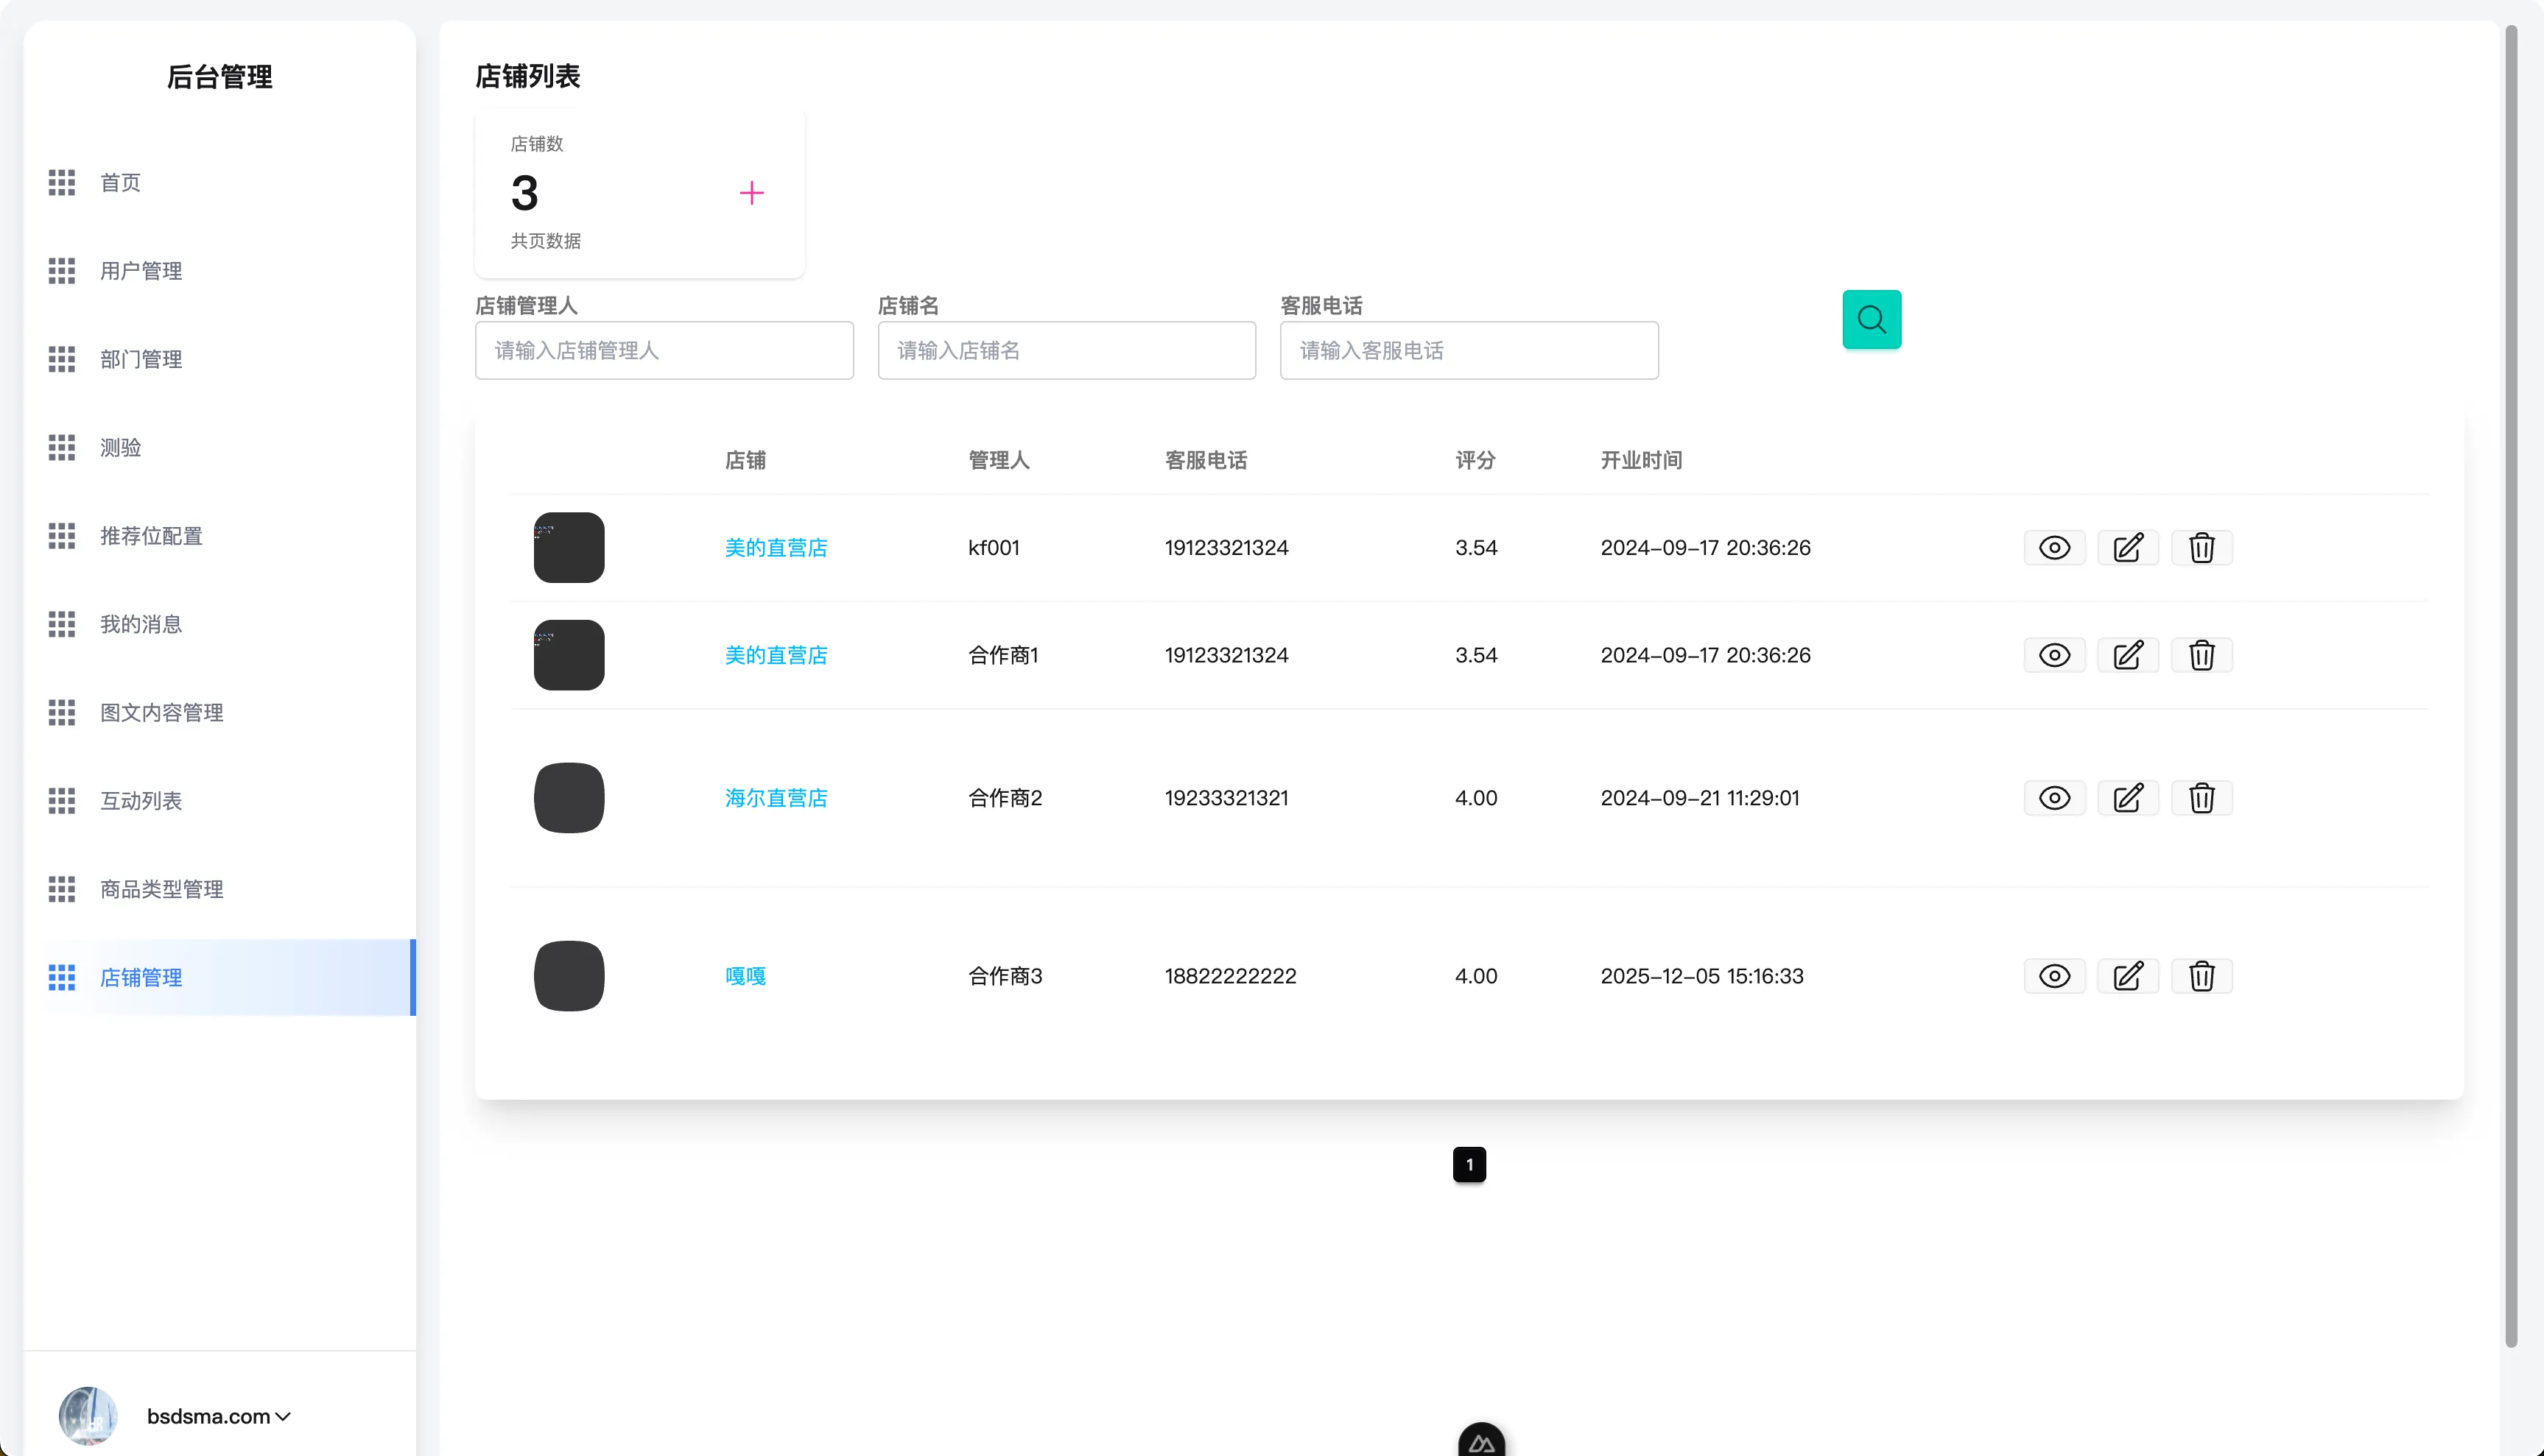Select 用户管理 in the sidebar
Viewport: 2544px width, 1456px height.
140,271
